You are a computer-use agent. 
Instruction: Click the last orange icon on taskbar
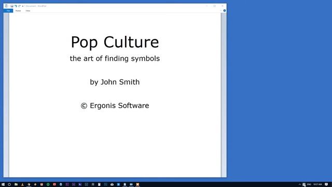coord(137,184)
